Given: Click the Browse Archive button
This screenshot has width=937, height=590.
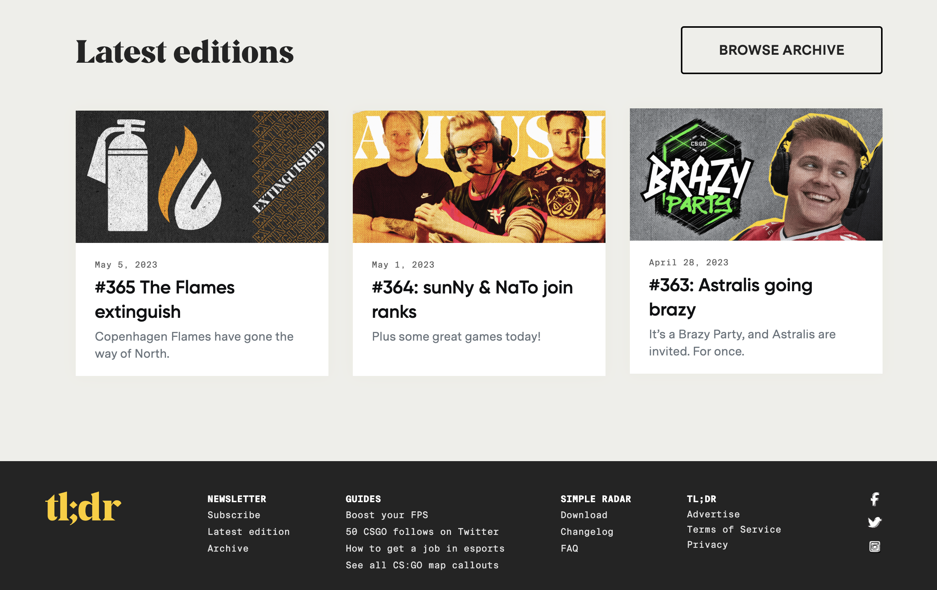Looking at the screenshot, I should click(781, 50).
